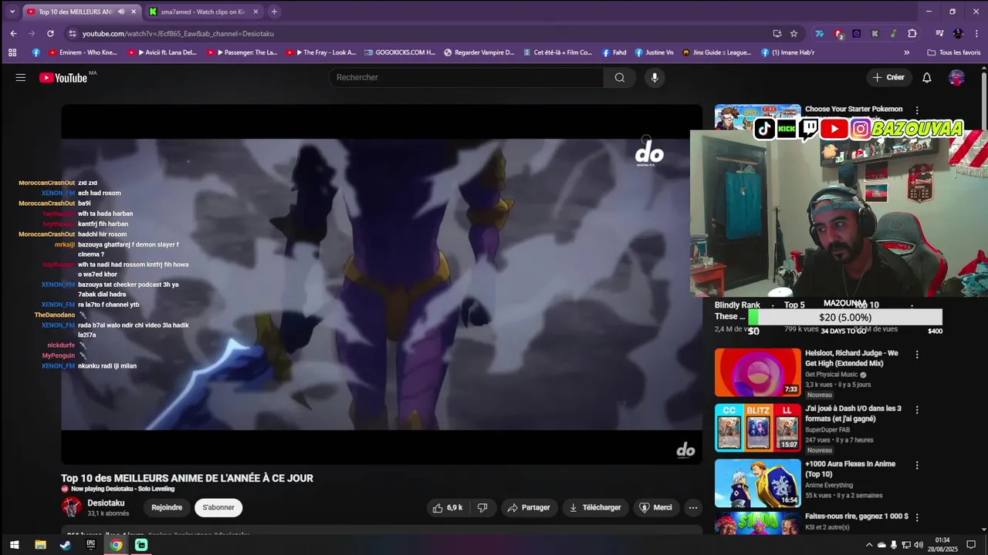This screenshot has height=555, width=988.
Task: Open the Windows Start menu
Action: pyautogui.click(x=15, y=545)
